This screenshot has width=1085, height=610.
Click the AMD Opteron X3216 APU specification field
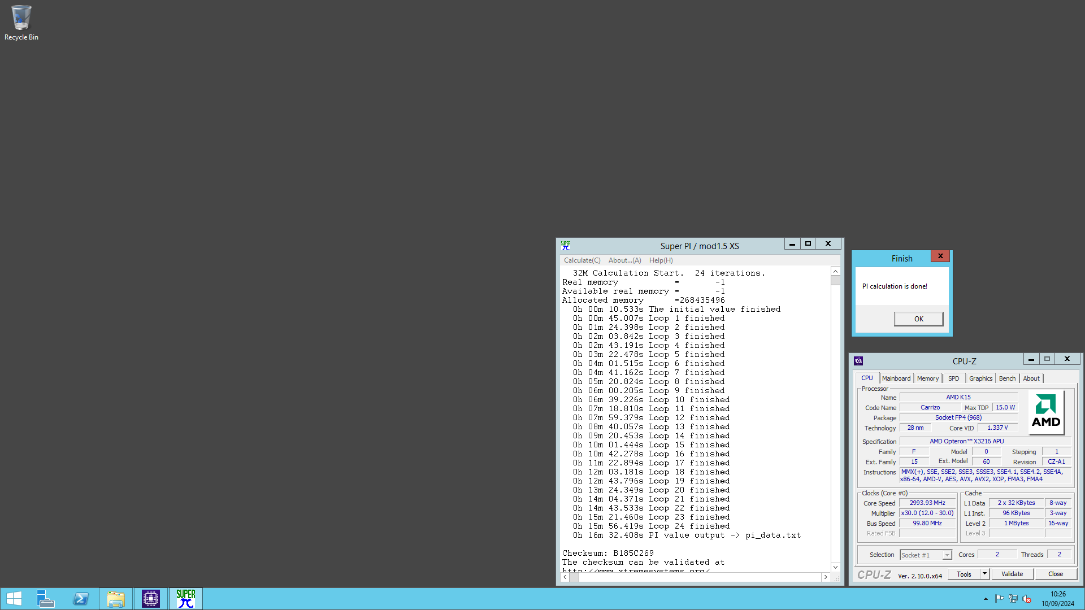pos(985,441)
